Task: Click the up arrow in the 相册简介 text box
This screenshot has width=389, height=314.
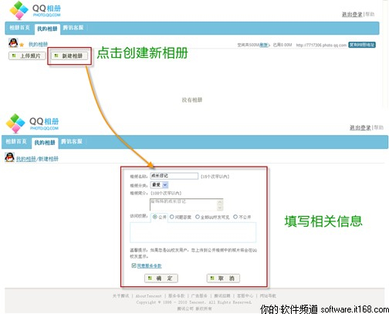Action: coord(220,202)
